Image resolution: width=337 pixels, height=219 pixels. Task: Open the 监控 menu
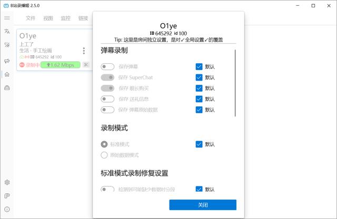(x=65, y=18)
